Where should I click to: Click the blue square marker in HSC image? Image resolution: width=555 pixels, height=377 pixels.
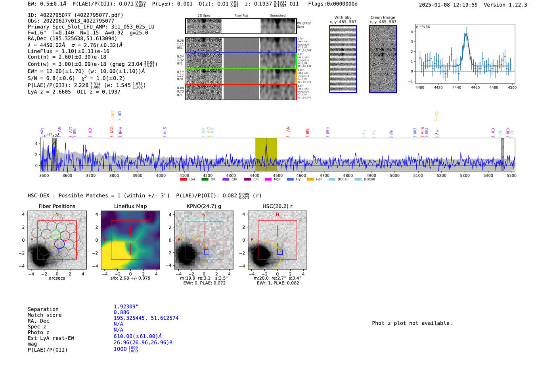(280, 252)
